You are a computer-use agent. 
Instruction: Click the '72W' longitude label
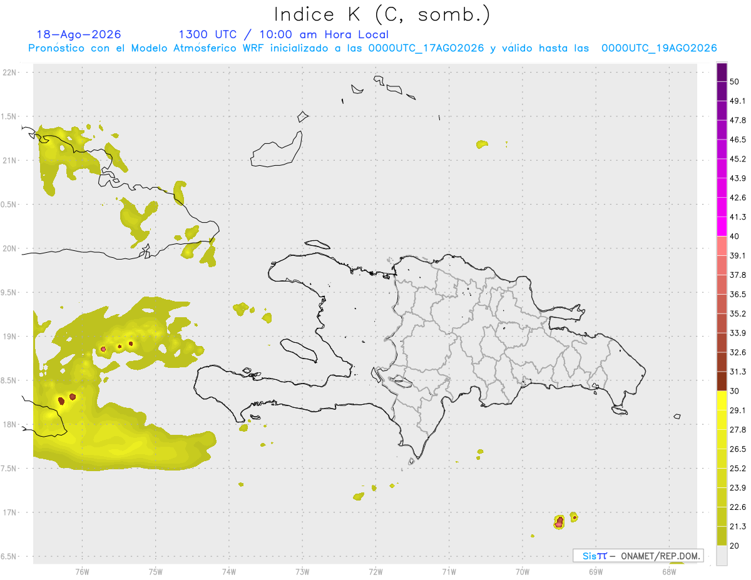point(375,572)
